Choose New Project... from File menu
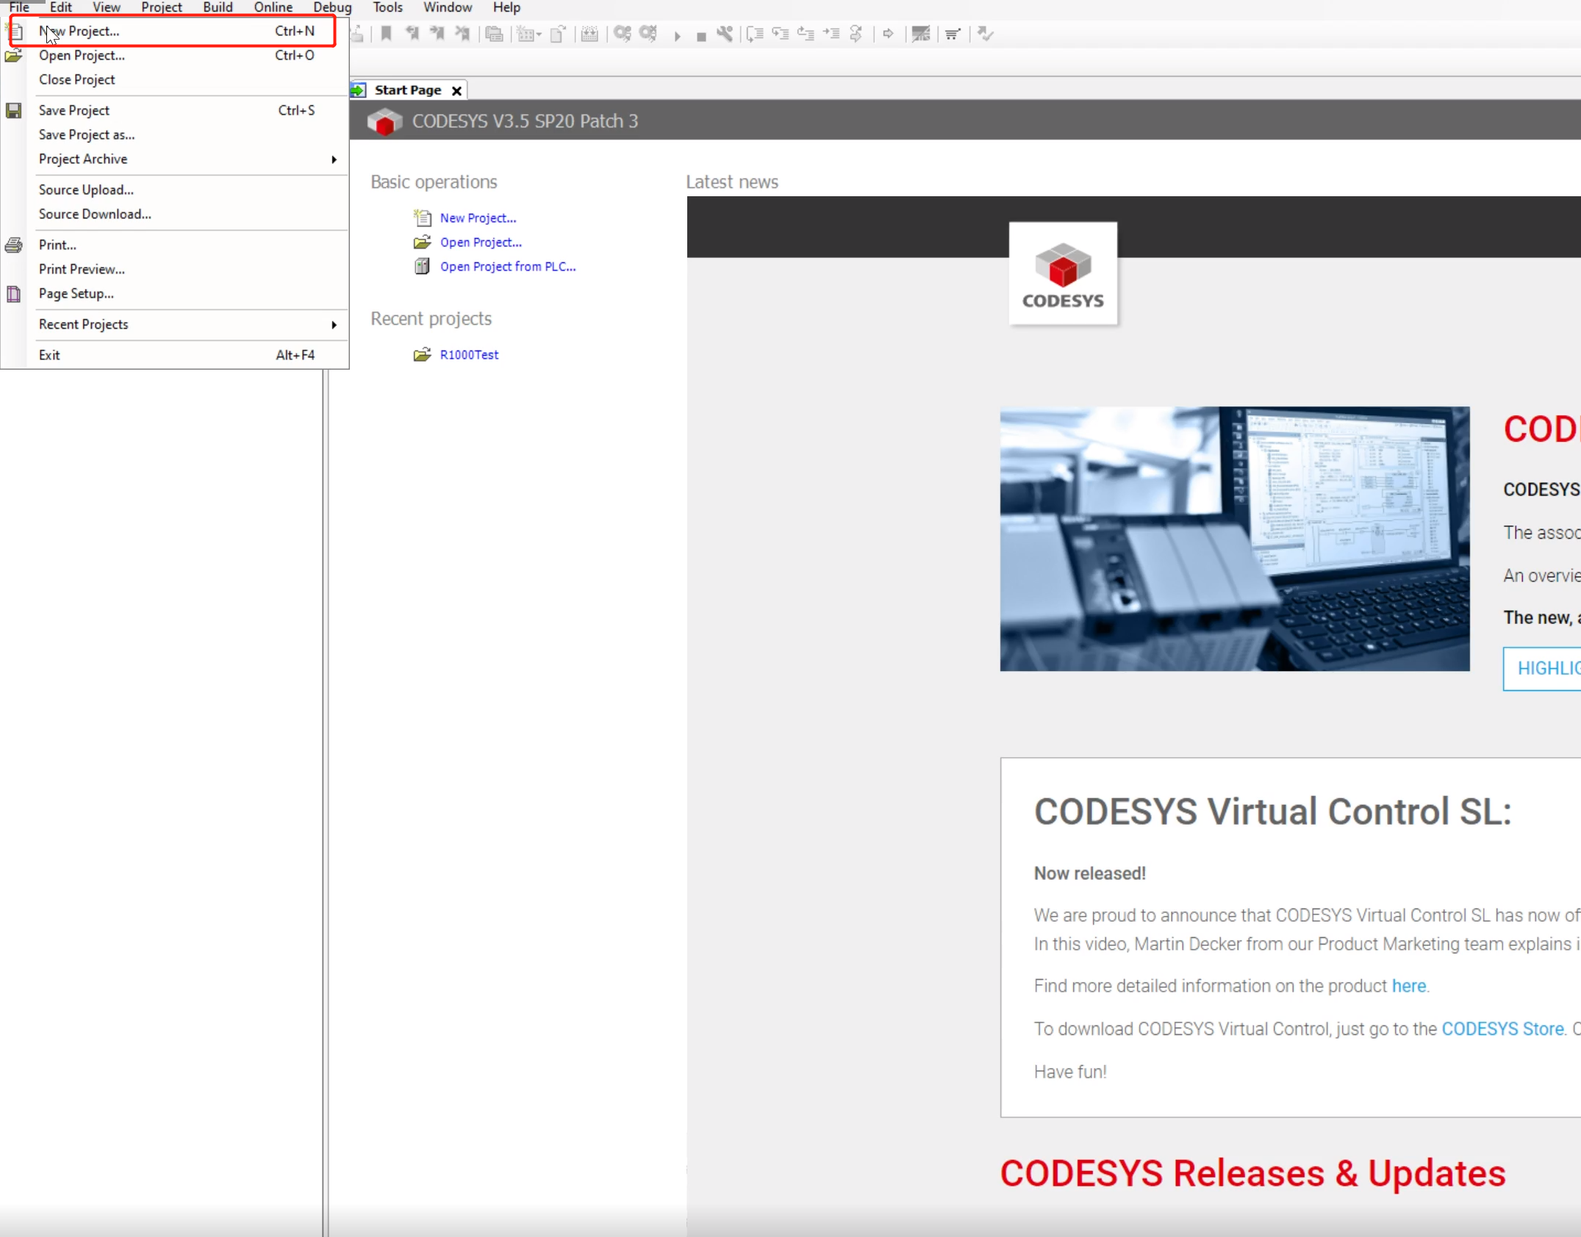 click(176, 31)
